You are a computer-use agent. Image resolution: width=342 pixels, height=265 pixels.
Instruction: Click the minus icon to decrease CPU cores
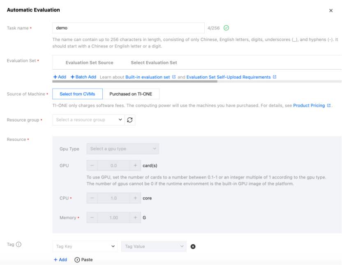(92, 198)
